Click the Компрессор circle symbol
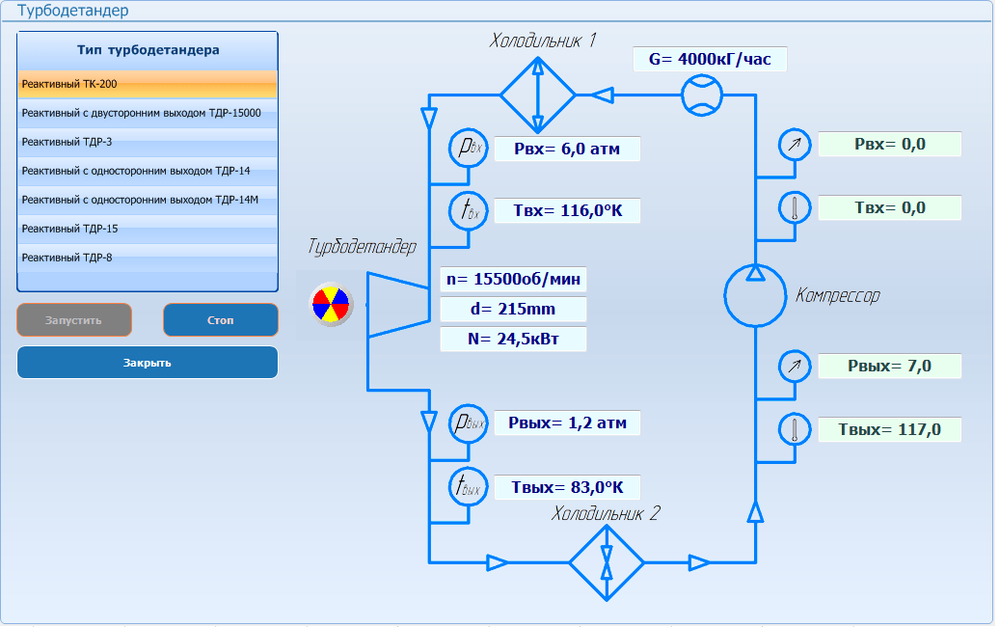This screenshot has height=627, width=999. coord(755,296)
